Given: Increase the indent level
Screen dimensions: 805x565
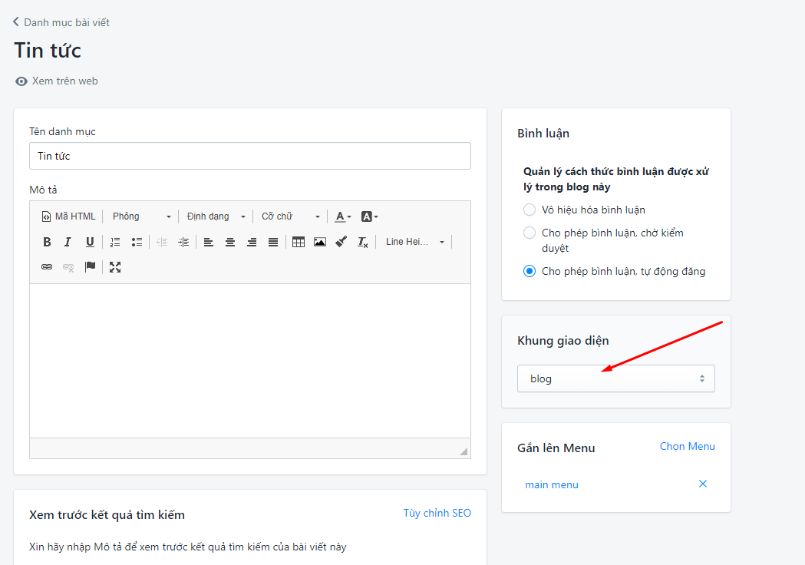Looking at the screenshot, I should coord(183,242).
